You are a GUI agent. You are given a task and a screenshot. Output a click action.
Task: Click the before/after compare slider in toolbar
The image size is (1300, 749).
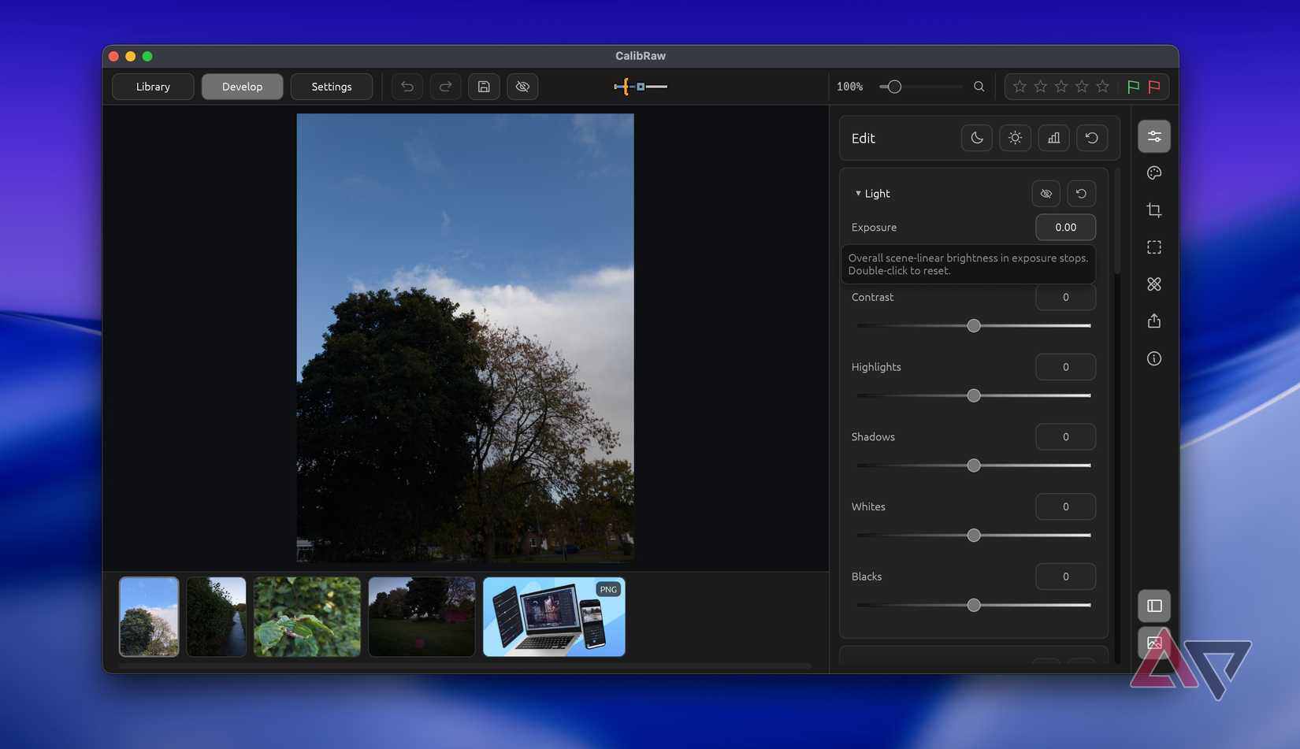coord(641,87)
